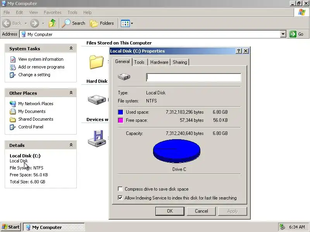Open the Favorites menu
Screen dimensions: 310x232
coord(53,12)
